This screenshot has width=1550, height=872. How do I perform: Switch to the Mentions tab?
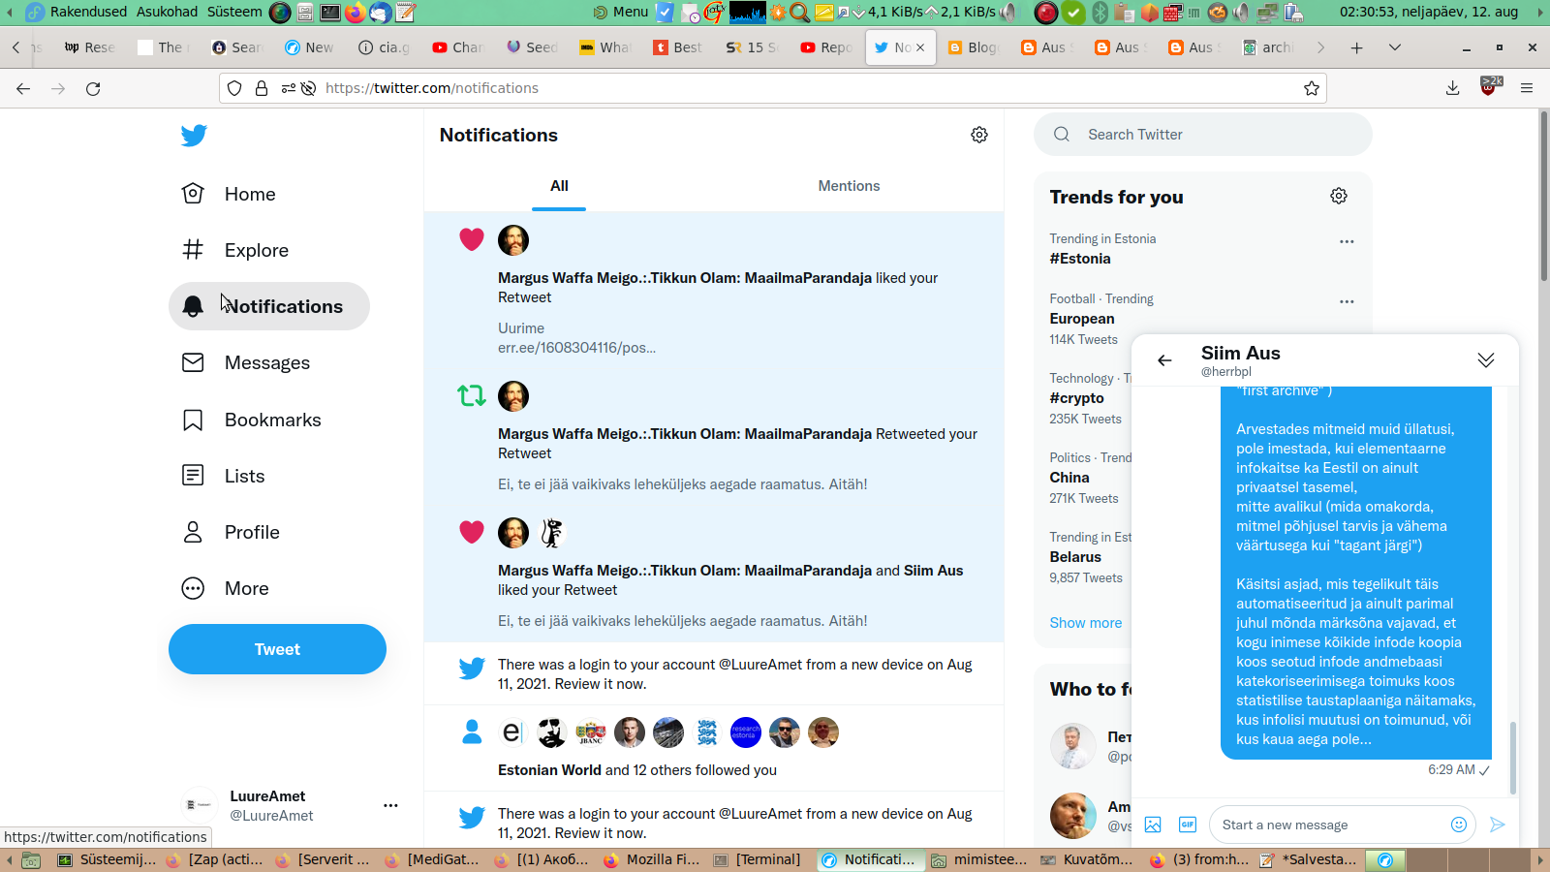coord(849,186)
